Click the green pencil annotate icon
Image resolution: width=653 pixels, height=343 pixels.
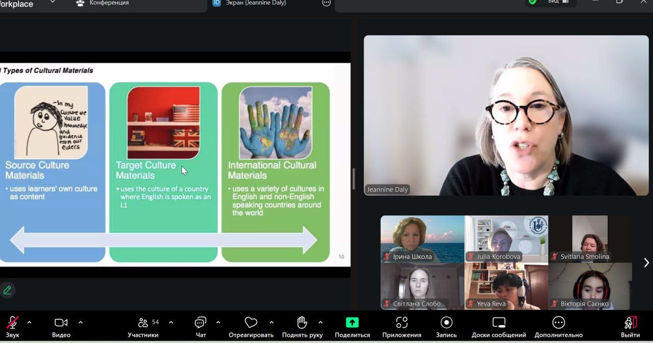[x=7, y=290]
